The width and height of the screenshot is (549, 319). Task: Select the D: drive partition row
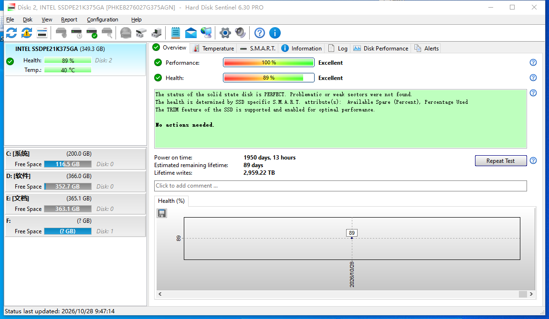tap(75, 181)
